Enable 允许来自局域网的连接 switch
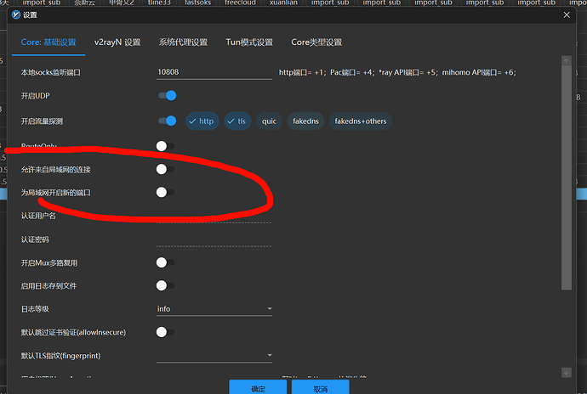Viewport: 587px width, 394px height. coord(165,169)
